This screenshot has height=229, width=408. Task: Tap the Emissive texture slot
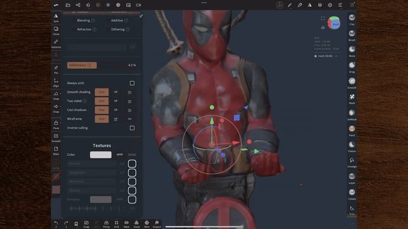132,199
